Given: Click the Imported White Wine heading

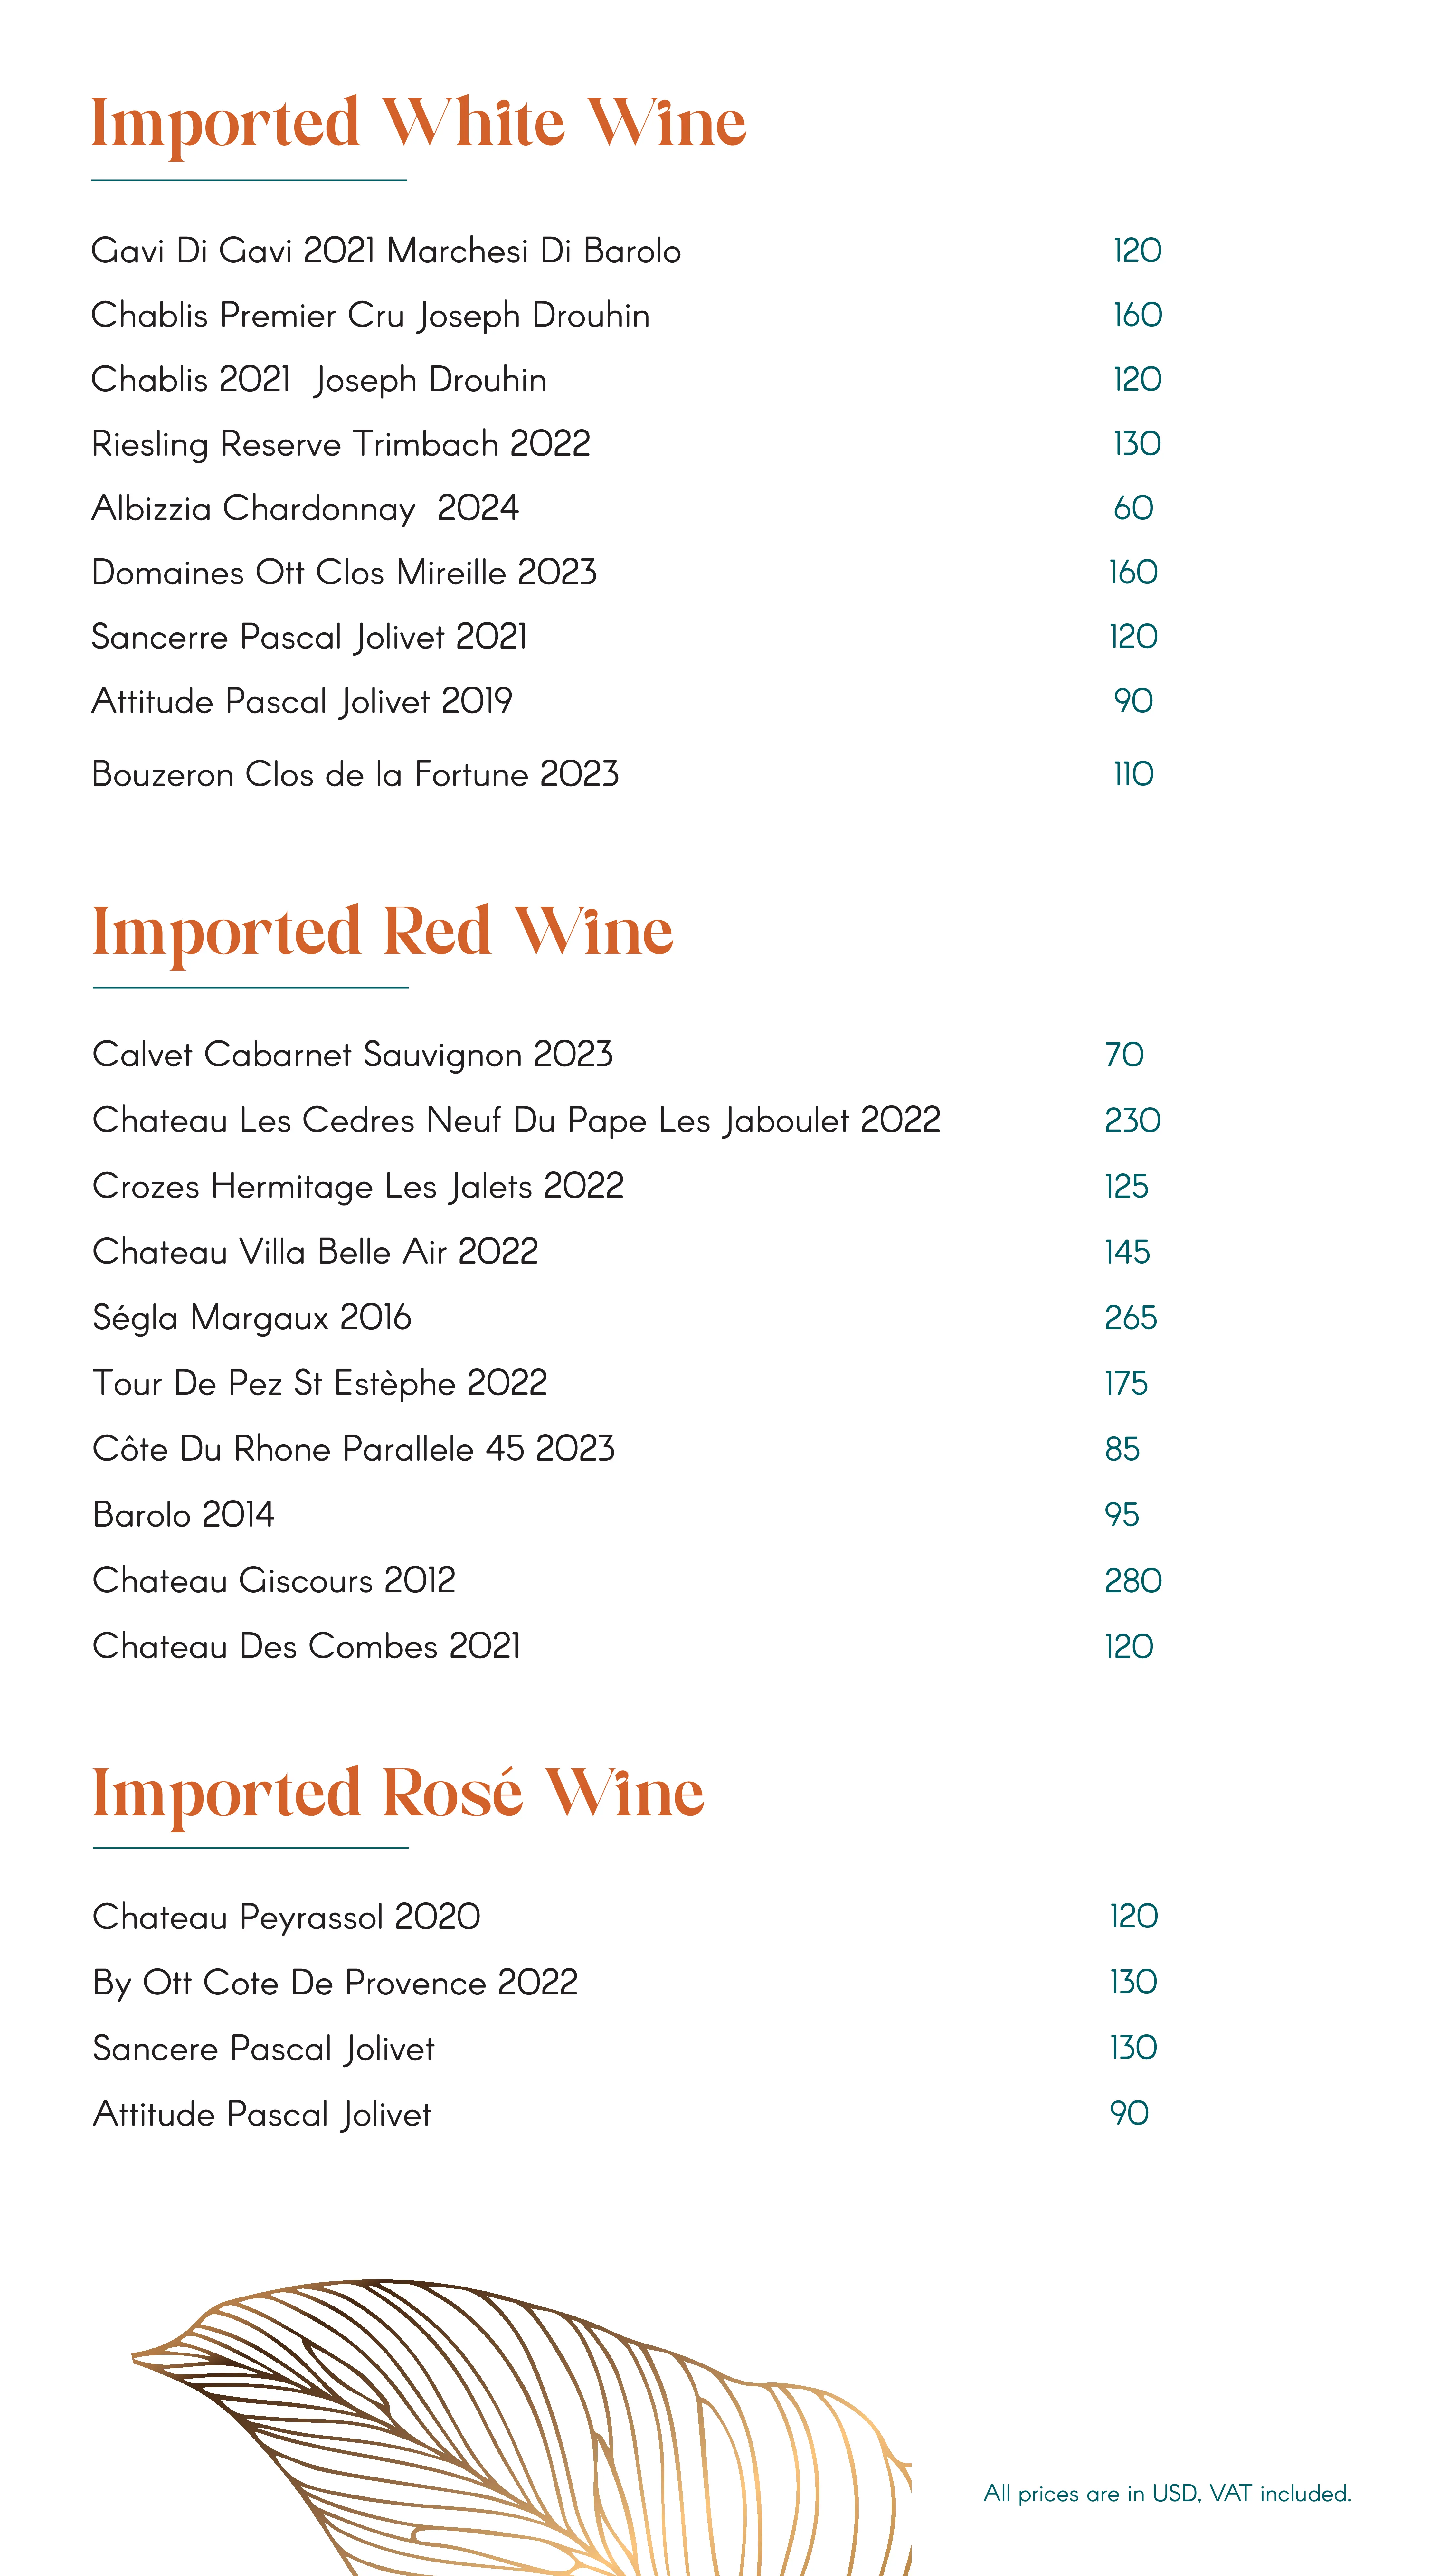Looking at the screenshot, I should [418, 124].
